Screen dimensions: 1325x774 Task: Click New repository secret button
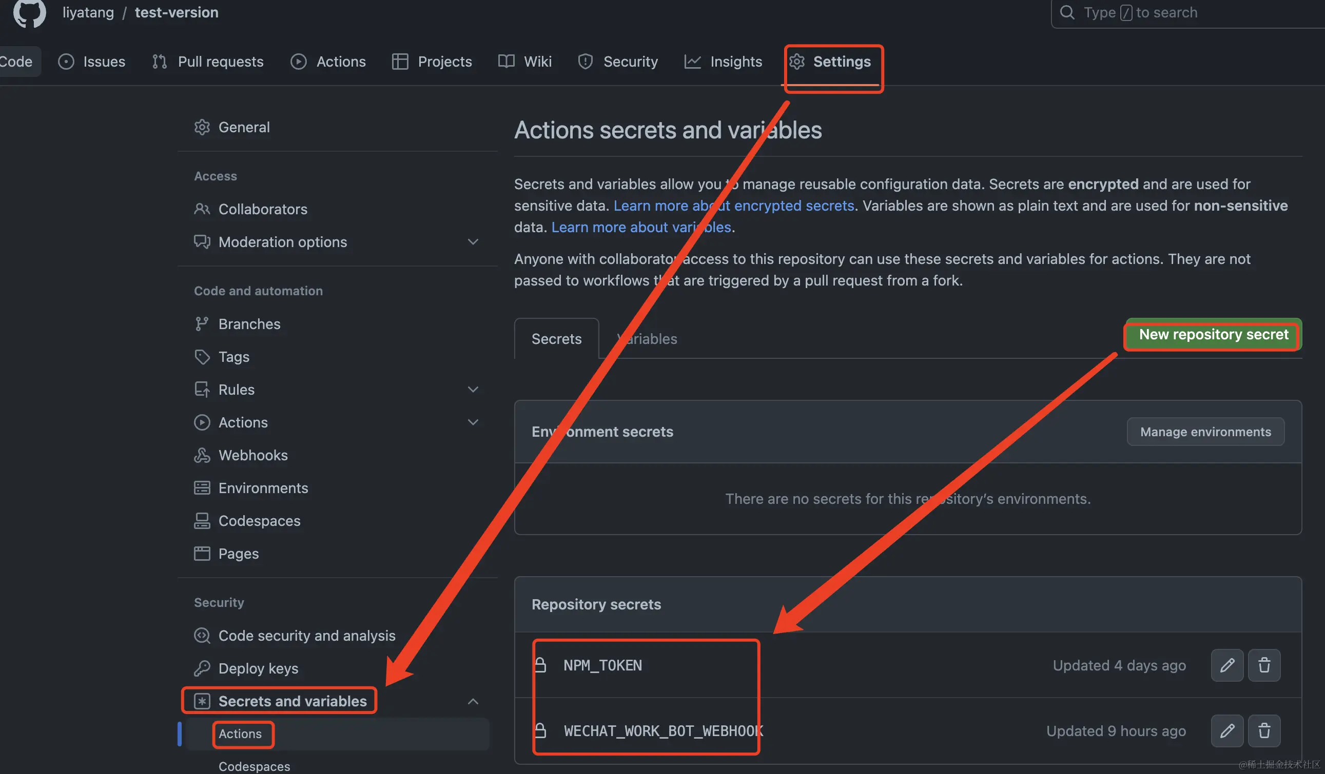click(1213, 335)
